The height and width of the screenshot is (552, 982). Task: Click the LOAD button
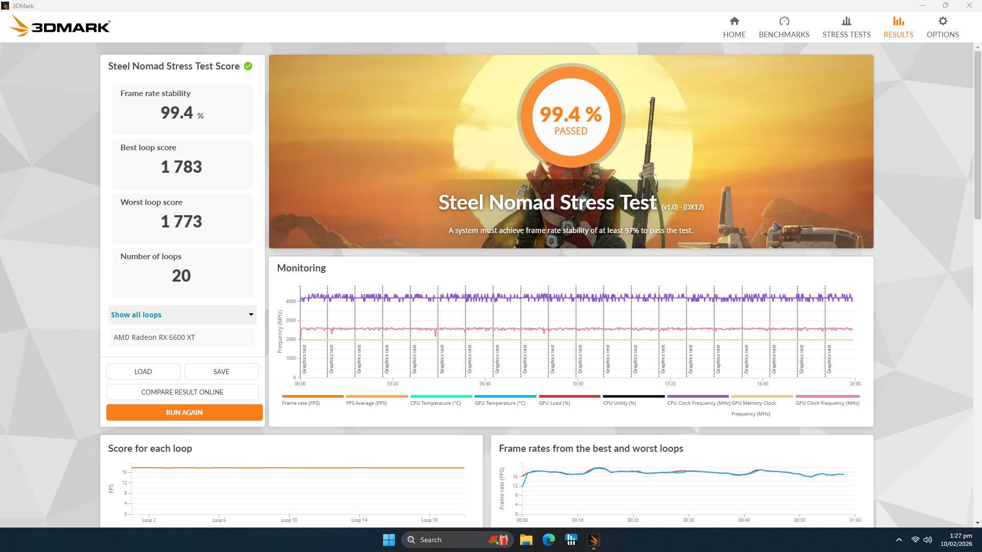coord(143,372)
